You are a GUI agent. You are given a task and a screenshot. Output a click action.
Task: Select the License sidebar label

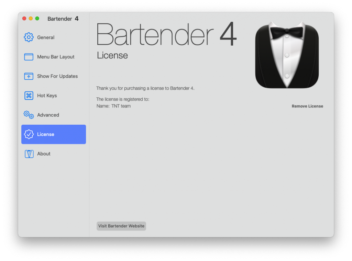[46, 134]
